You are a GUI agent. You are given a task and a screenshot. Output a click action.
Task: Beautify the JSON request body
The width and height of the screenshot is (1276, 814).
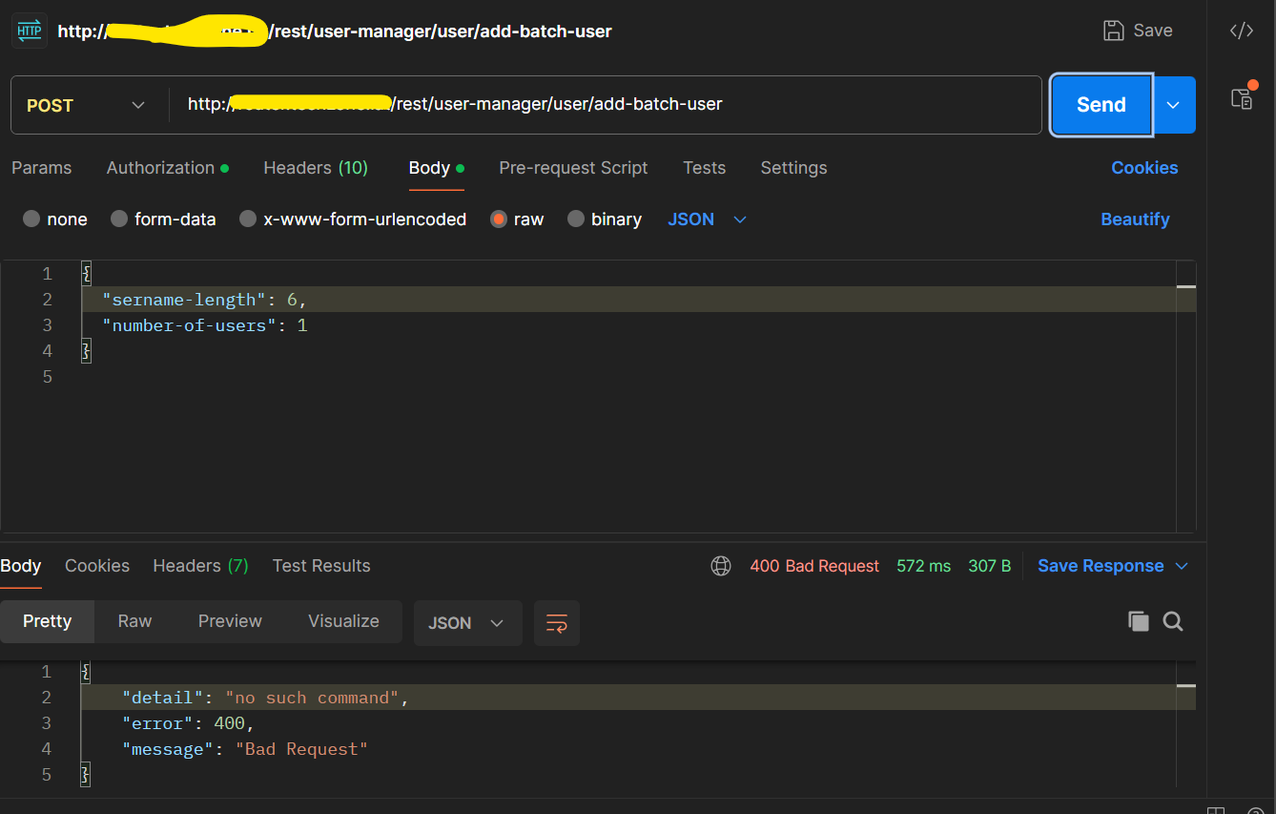click(1135, 219)
